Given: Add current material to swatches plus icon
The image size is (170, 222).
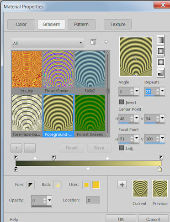Looking at the screenshot, I should tap(122, 185).
